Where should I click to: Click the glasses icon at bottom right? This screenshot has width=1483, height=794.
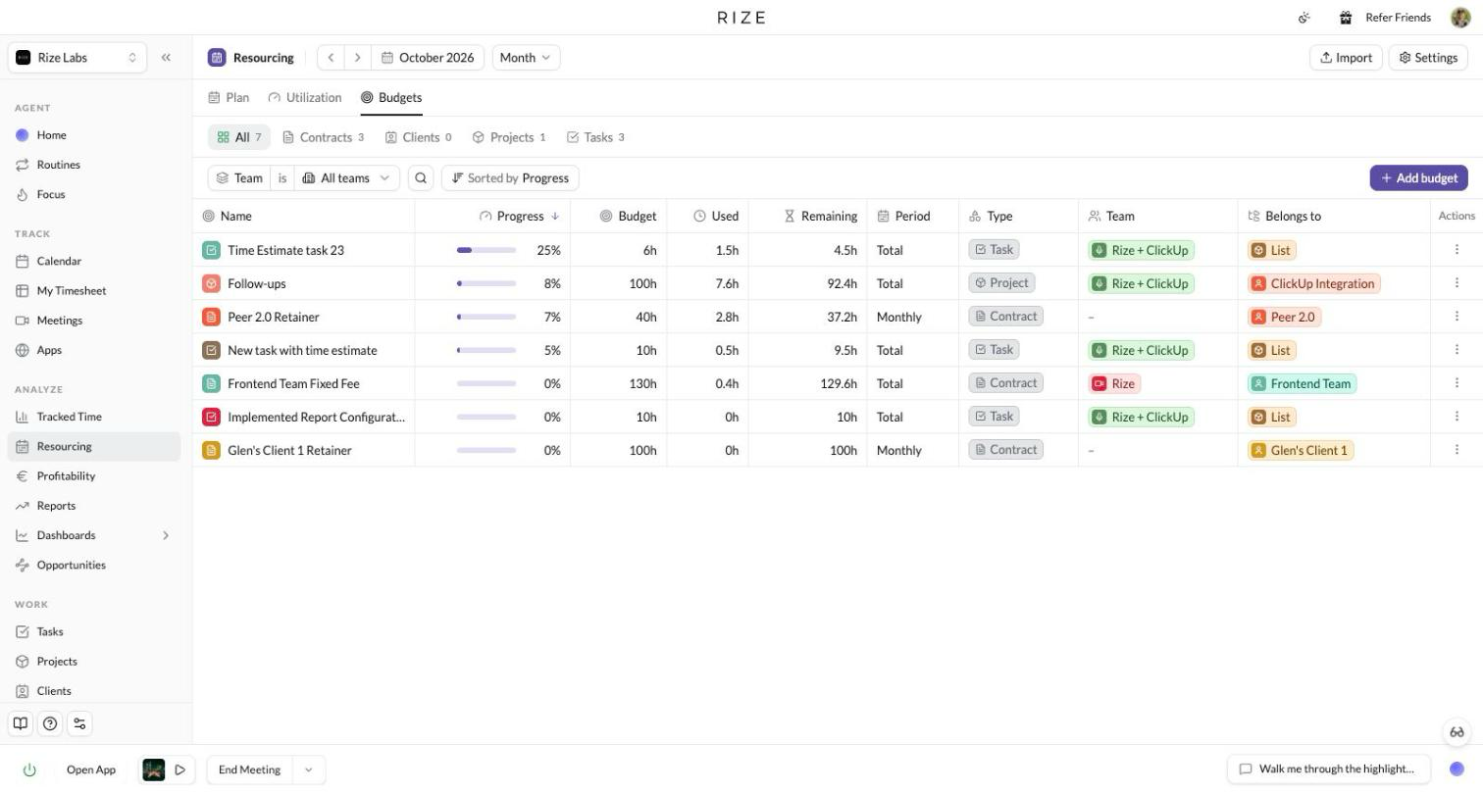pos(1457,732)
